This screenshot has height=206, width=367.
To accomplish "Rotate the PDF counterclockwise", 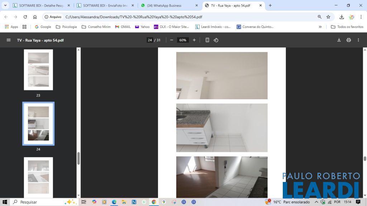I will 216,40.
